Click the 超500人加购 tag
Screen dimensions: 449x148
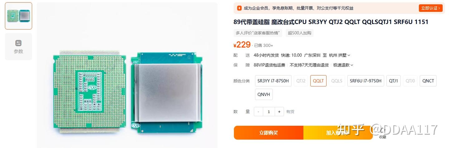click(299, 33)
